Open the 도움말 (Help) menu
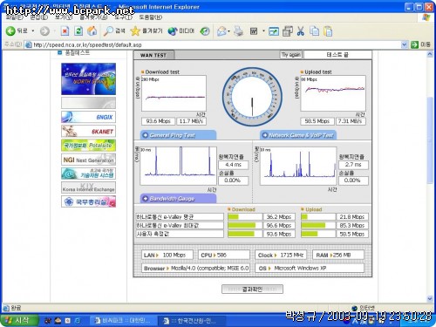This screenshot has height=327, width=436. point(150,17)
